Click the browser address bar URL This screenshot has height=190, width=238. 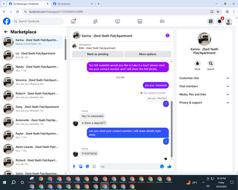(56, 12)
